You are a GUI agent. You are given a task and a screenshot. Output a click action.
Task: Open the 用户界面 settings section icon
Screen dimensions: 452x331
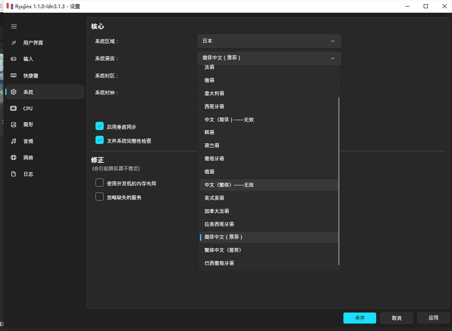click(x=14, y=43)
